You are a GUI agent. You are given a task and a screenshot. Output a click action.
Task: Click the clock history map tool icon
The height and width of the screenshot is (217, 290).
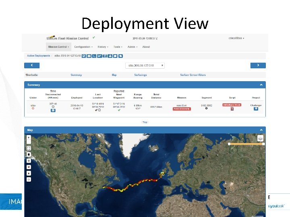[x=29, y=179]
